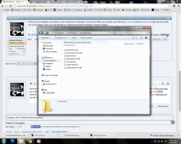Click Bold in the forum reply editor
Viewport: 181px width, 144px height.
tap(31, 83)
